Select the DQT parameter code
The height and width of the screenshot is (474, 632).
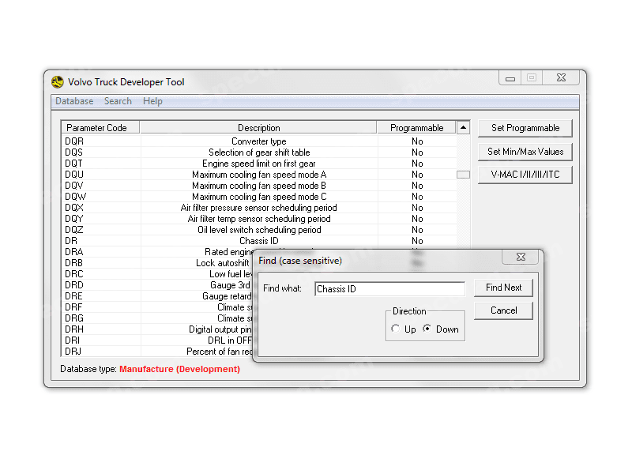click(x=73, y=164)
